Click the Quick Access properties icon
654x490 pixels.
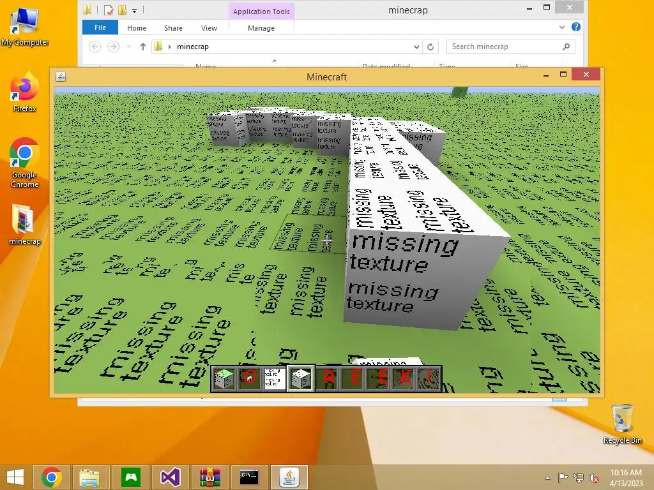pos(109,10)
